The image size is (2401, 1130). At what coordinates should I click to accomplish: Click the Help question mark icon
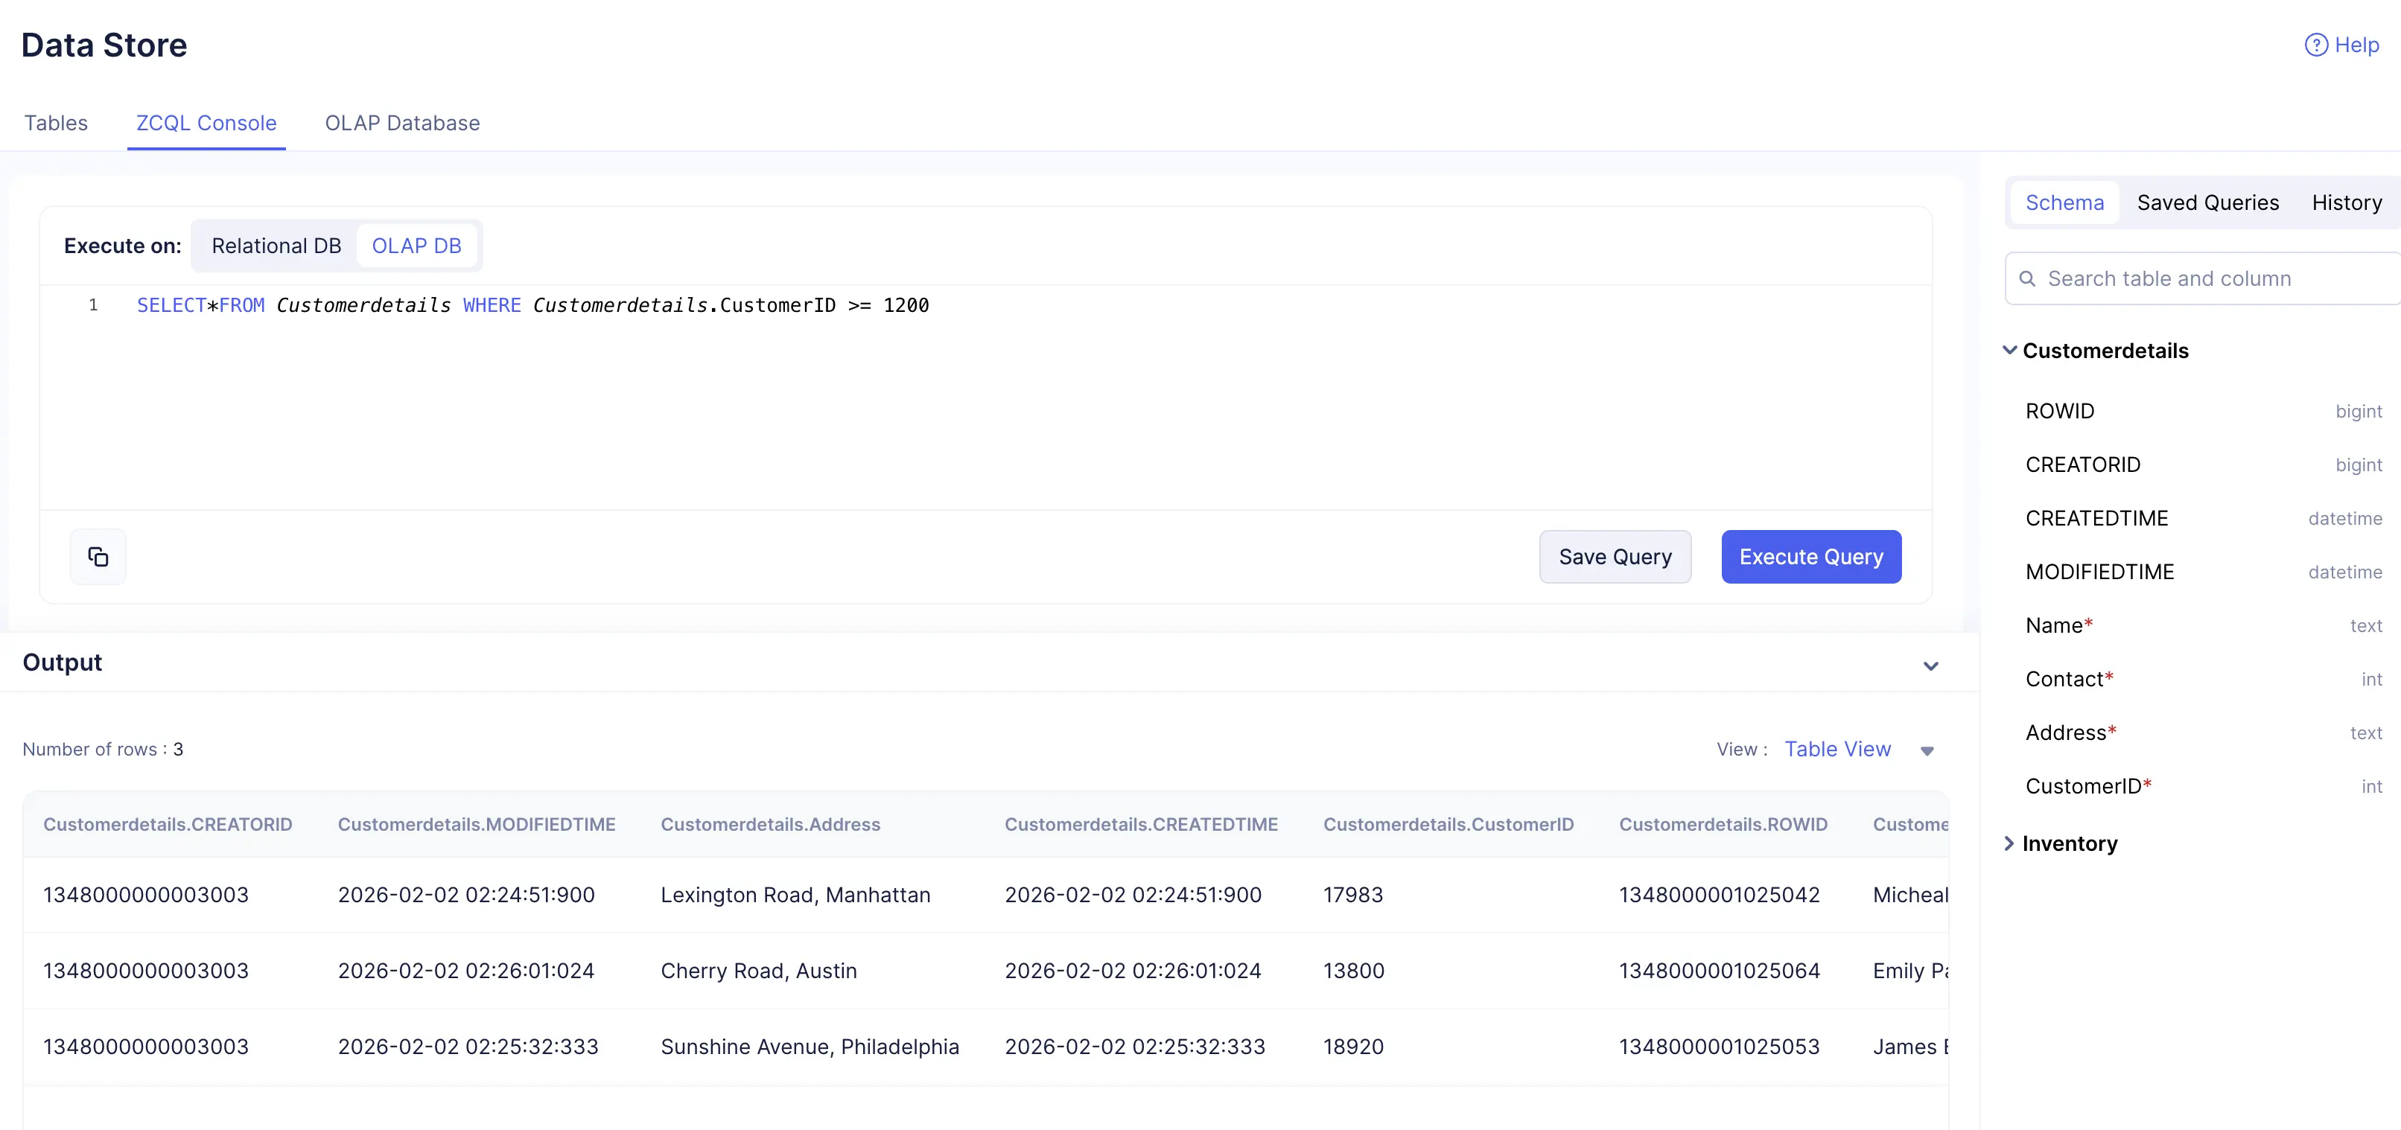[2315, 45]
